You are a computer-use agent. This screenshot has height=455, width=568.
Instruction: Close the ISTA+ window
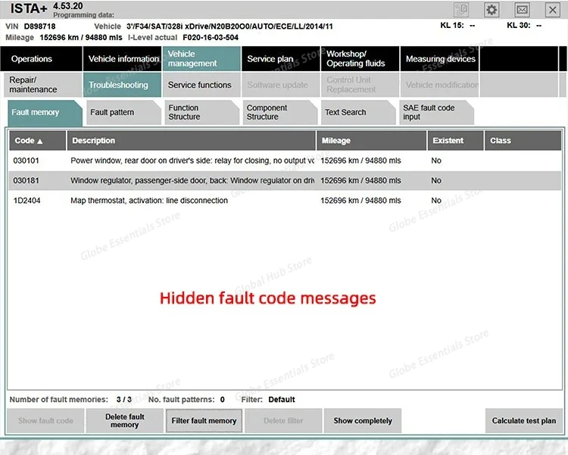coord(552,10)
